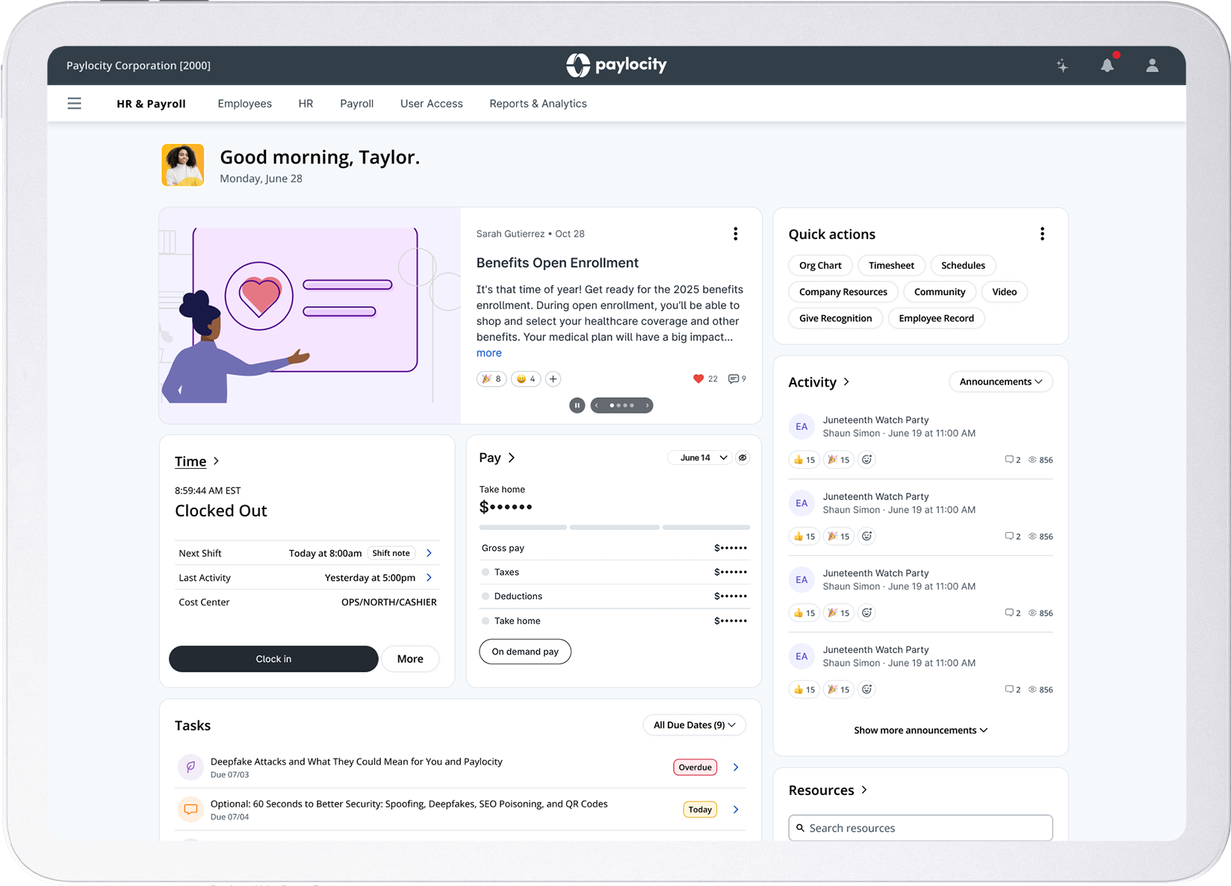Image resolution: width=1231 pixels, height=886 pixels.
Task: Click the Overdue status badge
Action: click(x=695, y=767)
